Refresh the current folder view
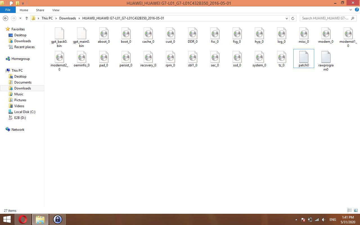 click(x=293, y=18)
